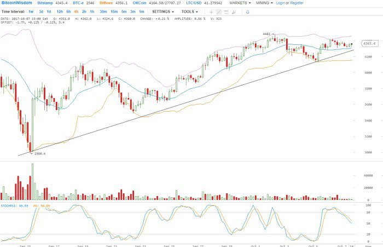Open the price alert bell
The width and height of the screenshot is (383, 247).
[248, 12]
